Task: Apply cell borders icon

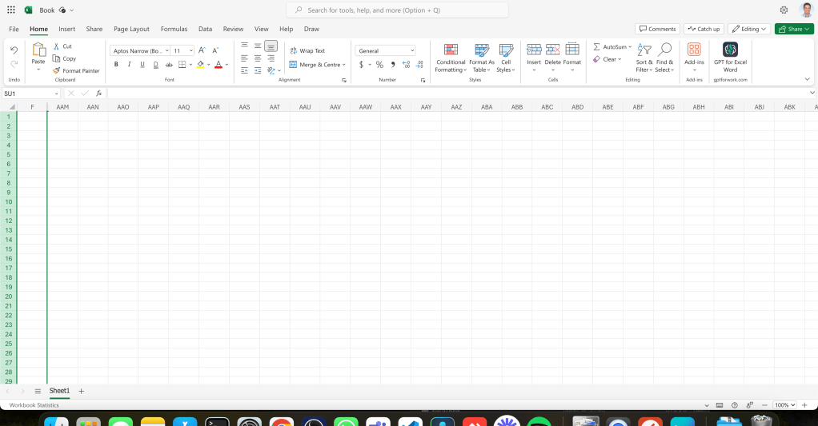Action: (182, 65)
